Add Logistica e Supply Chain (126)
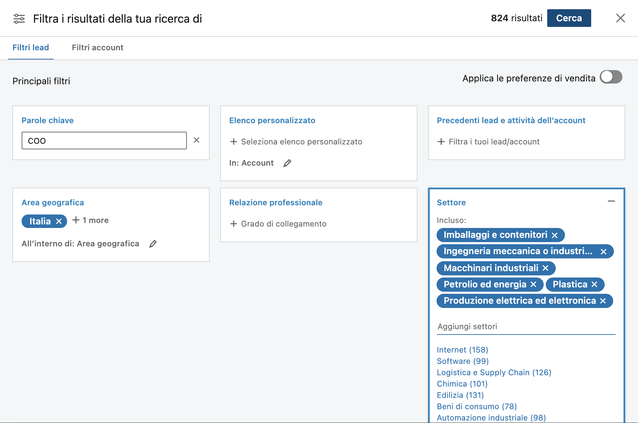Viewport: 638px width, 423px height. [494, 372]
